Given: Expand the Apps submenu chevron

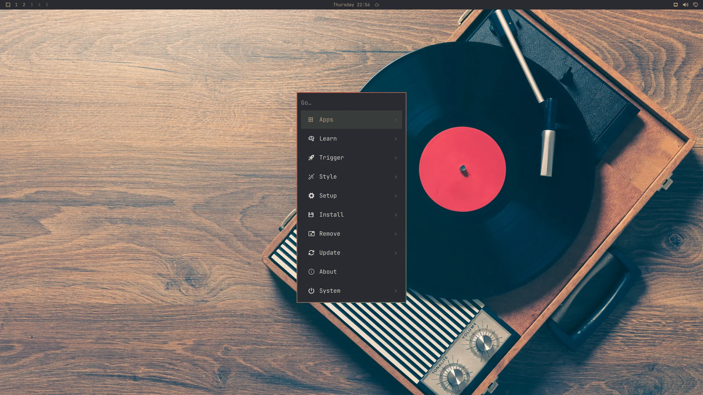Looking at the screenshot, I should 396,120.
